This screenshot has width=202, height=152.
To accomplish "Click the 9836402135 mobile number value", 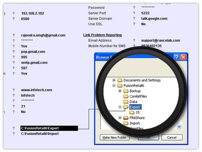I will [x=151, y=46].
